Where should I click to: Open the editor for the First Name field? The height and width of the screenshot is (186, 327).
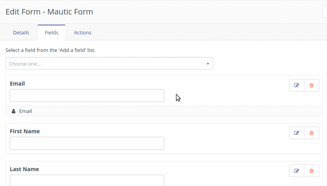[x=296, y=133]
